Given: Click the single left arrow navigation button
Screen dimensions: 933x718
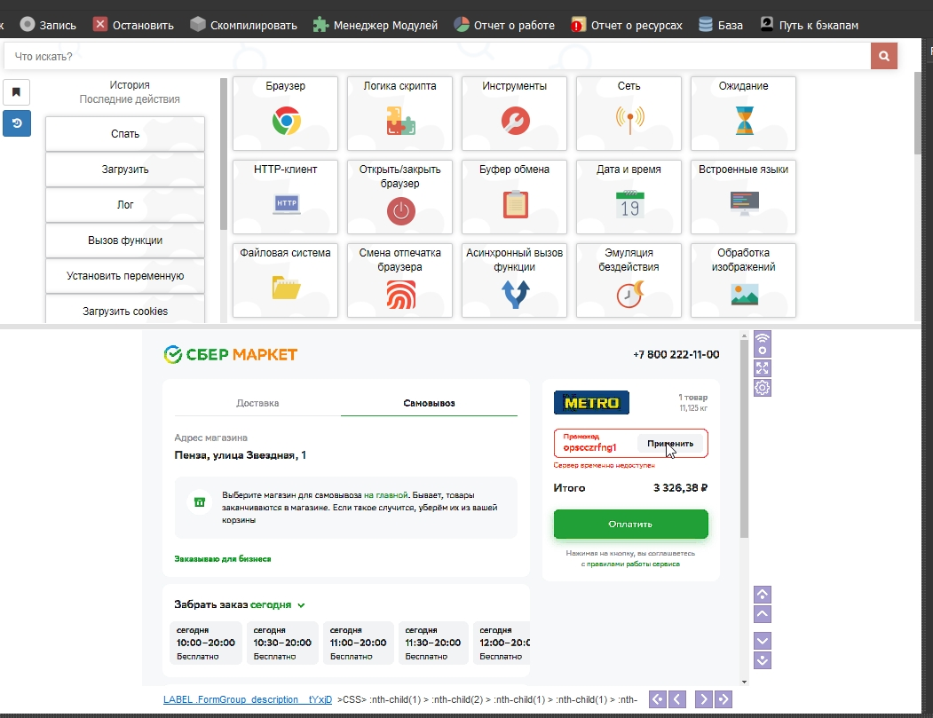Looking at the screenshot, I should tap(677, 699).
